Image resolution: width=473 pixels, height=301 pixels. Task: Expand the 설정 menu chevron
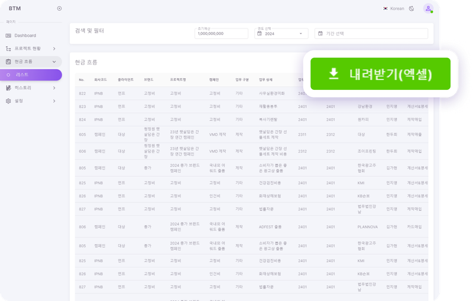tap(54, 101)
